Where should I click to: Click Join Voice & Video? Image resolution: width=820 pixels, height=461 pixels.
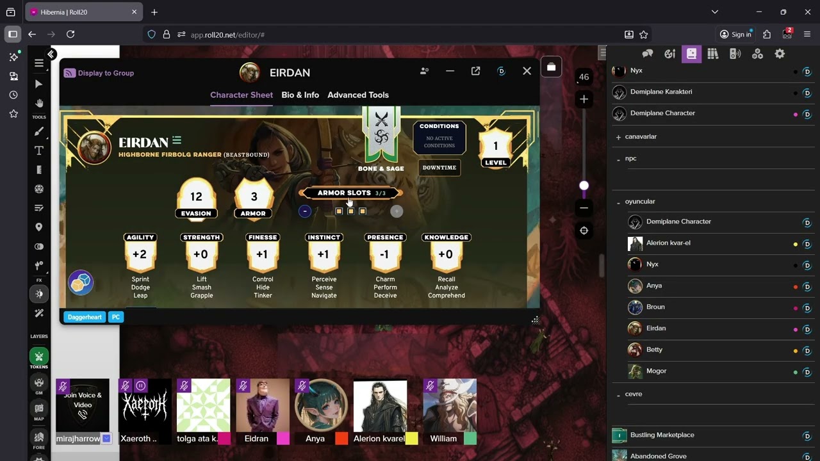coord(83,405)
